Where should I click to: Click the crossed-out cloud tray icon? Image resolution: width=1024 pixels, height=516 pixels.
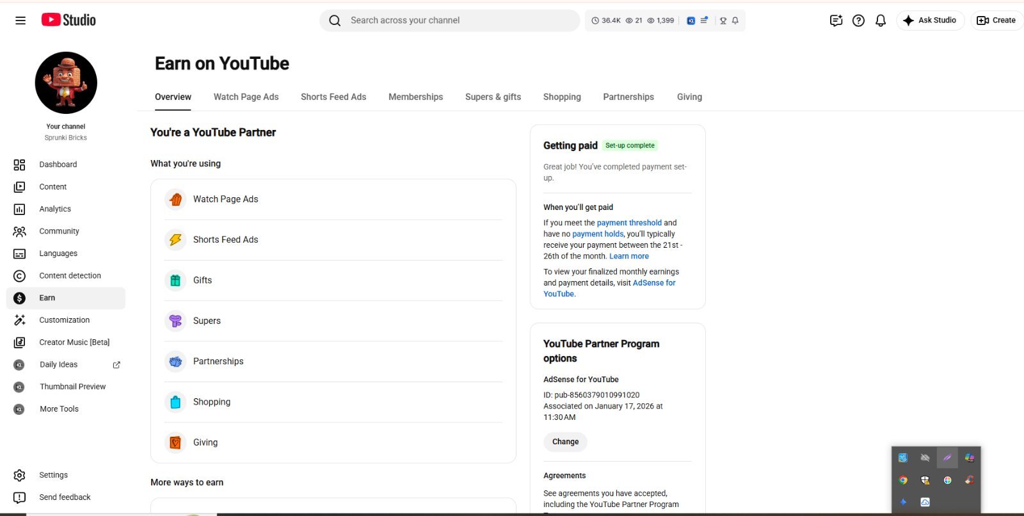pyautogui.click(x=925, y=458)
